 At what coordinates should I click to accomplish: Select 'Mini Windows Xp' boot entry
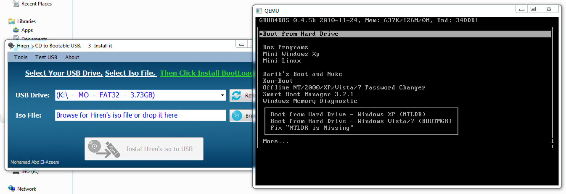tap(291, 54)
